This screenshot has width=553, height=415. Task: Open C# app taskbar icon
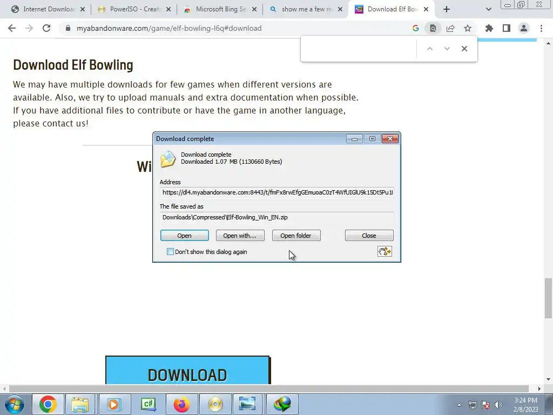(x=149, y=404)
